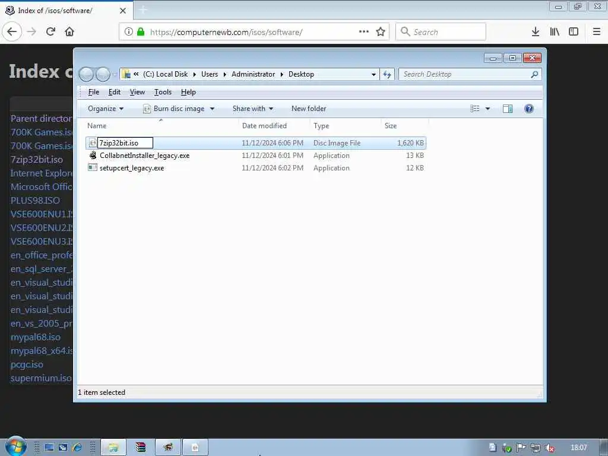Open the mypal68.iso link in Firefox

click(35, 337)
